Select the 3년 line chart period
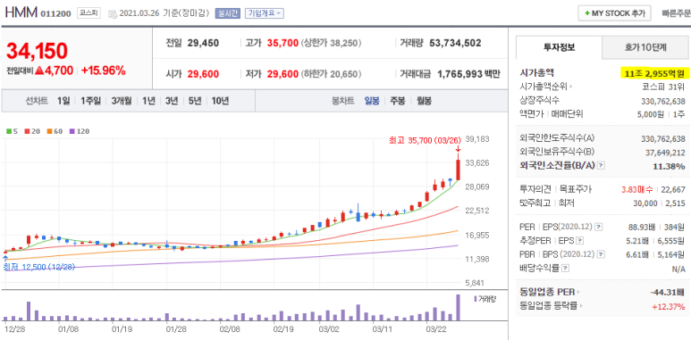 click(172, 101)
